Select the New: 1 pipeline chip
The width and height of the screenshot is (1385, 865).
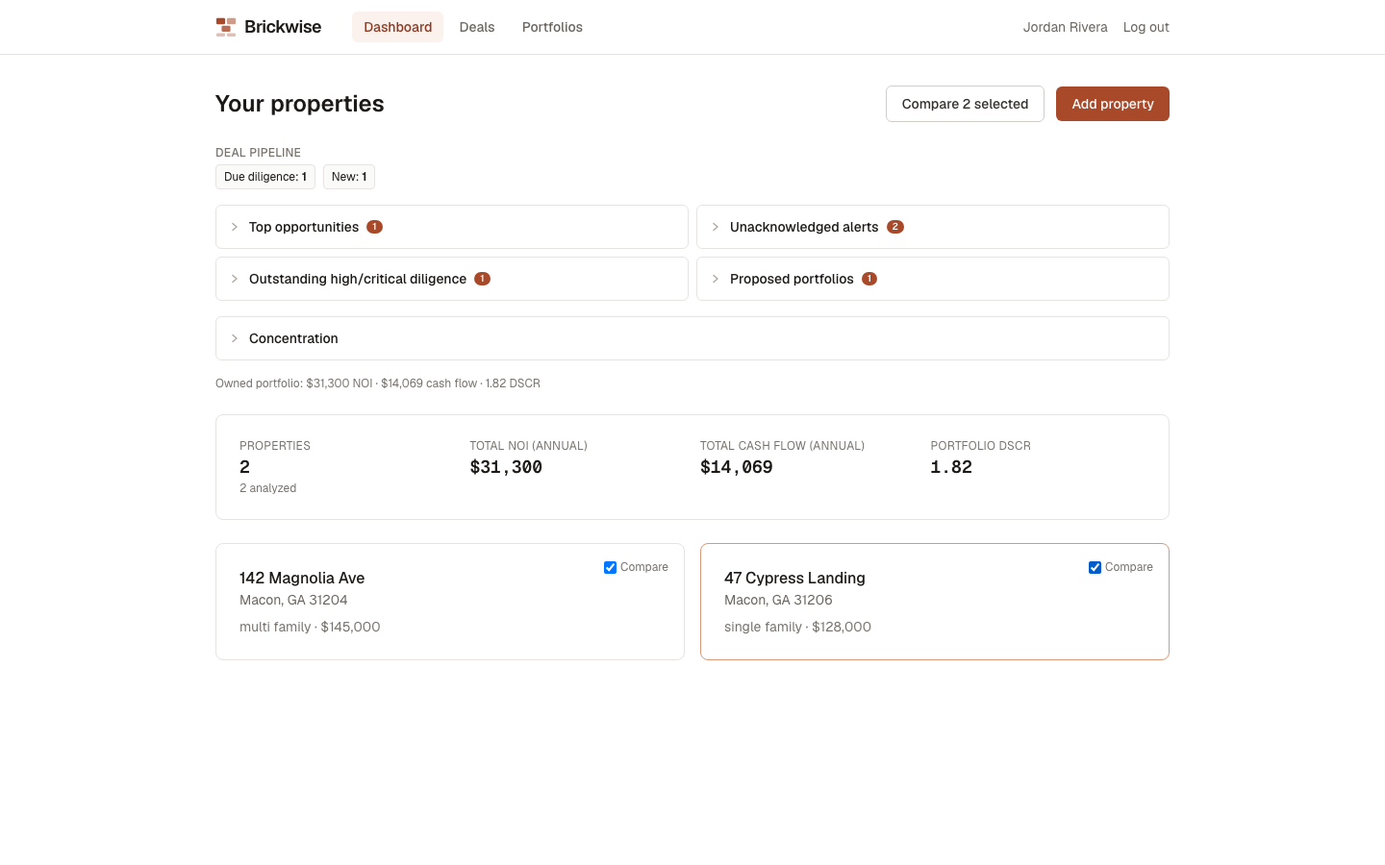[x=349, y=177]
